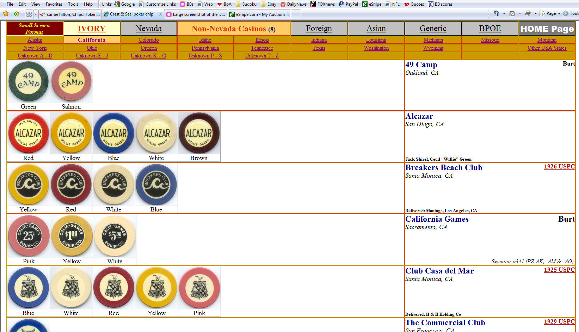Screen dimensions: 579x332
Task: Open BB scores bookmark
Action: point(440,4)
